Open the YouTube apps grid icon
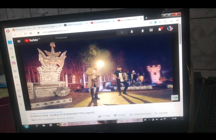The image size is (216, 140). tap(151, 30)
